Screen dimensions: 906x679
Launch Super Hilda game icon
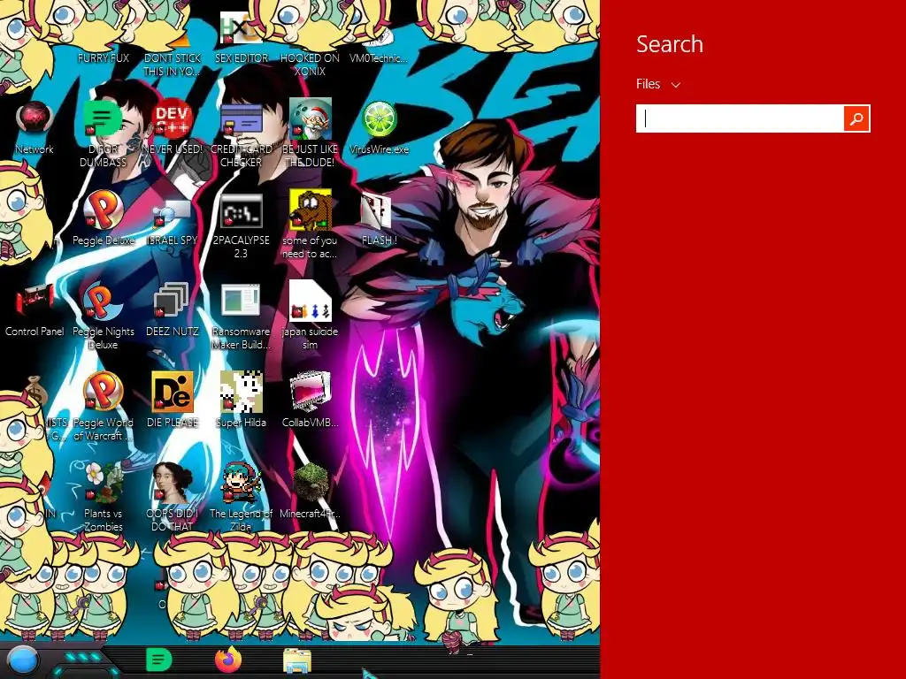(x=241, y=392)
